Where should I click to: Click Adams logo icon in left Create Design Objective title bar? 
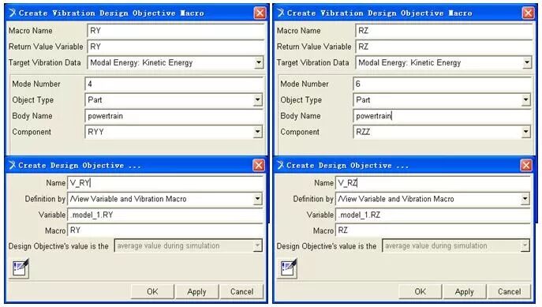[x=13, y=165]
